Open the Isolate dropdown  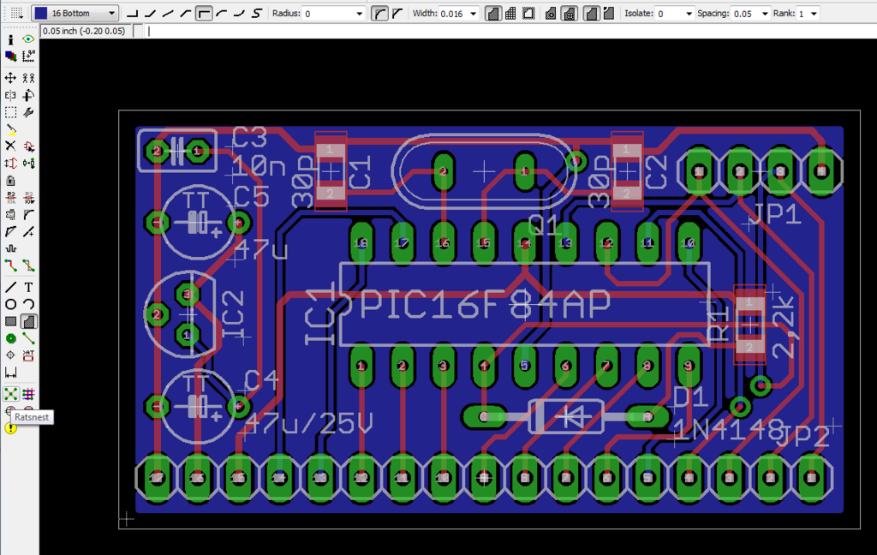click(x=689, y=14)
